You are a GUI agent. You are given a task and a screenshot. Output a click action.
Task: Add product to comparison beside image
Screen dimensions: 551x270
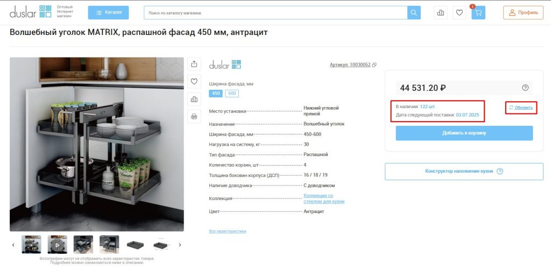(x=194, y=99)
